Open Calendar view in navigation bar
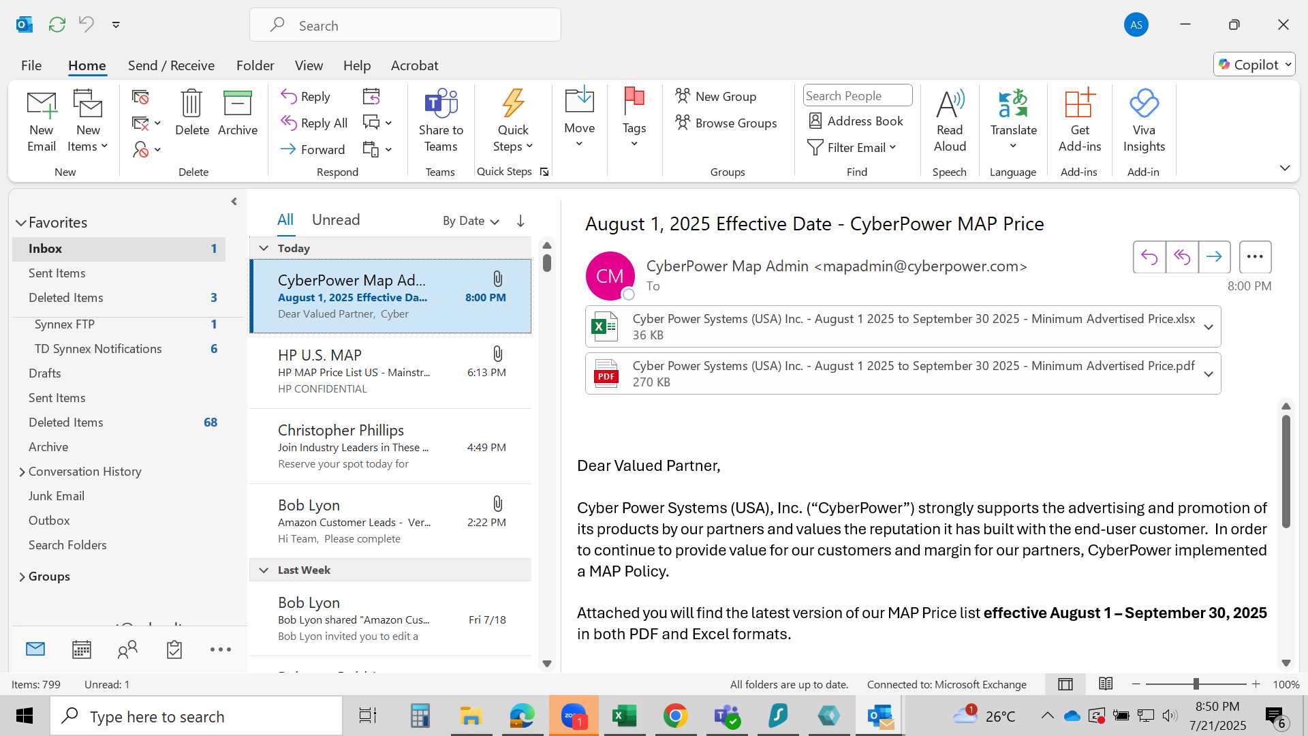The width and height of the screenshot is (1308, 736). tap(82, 649)
